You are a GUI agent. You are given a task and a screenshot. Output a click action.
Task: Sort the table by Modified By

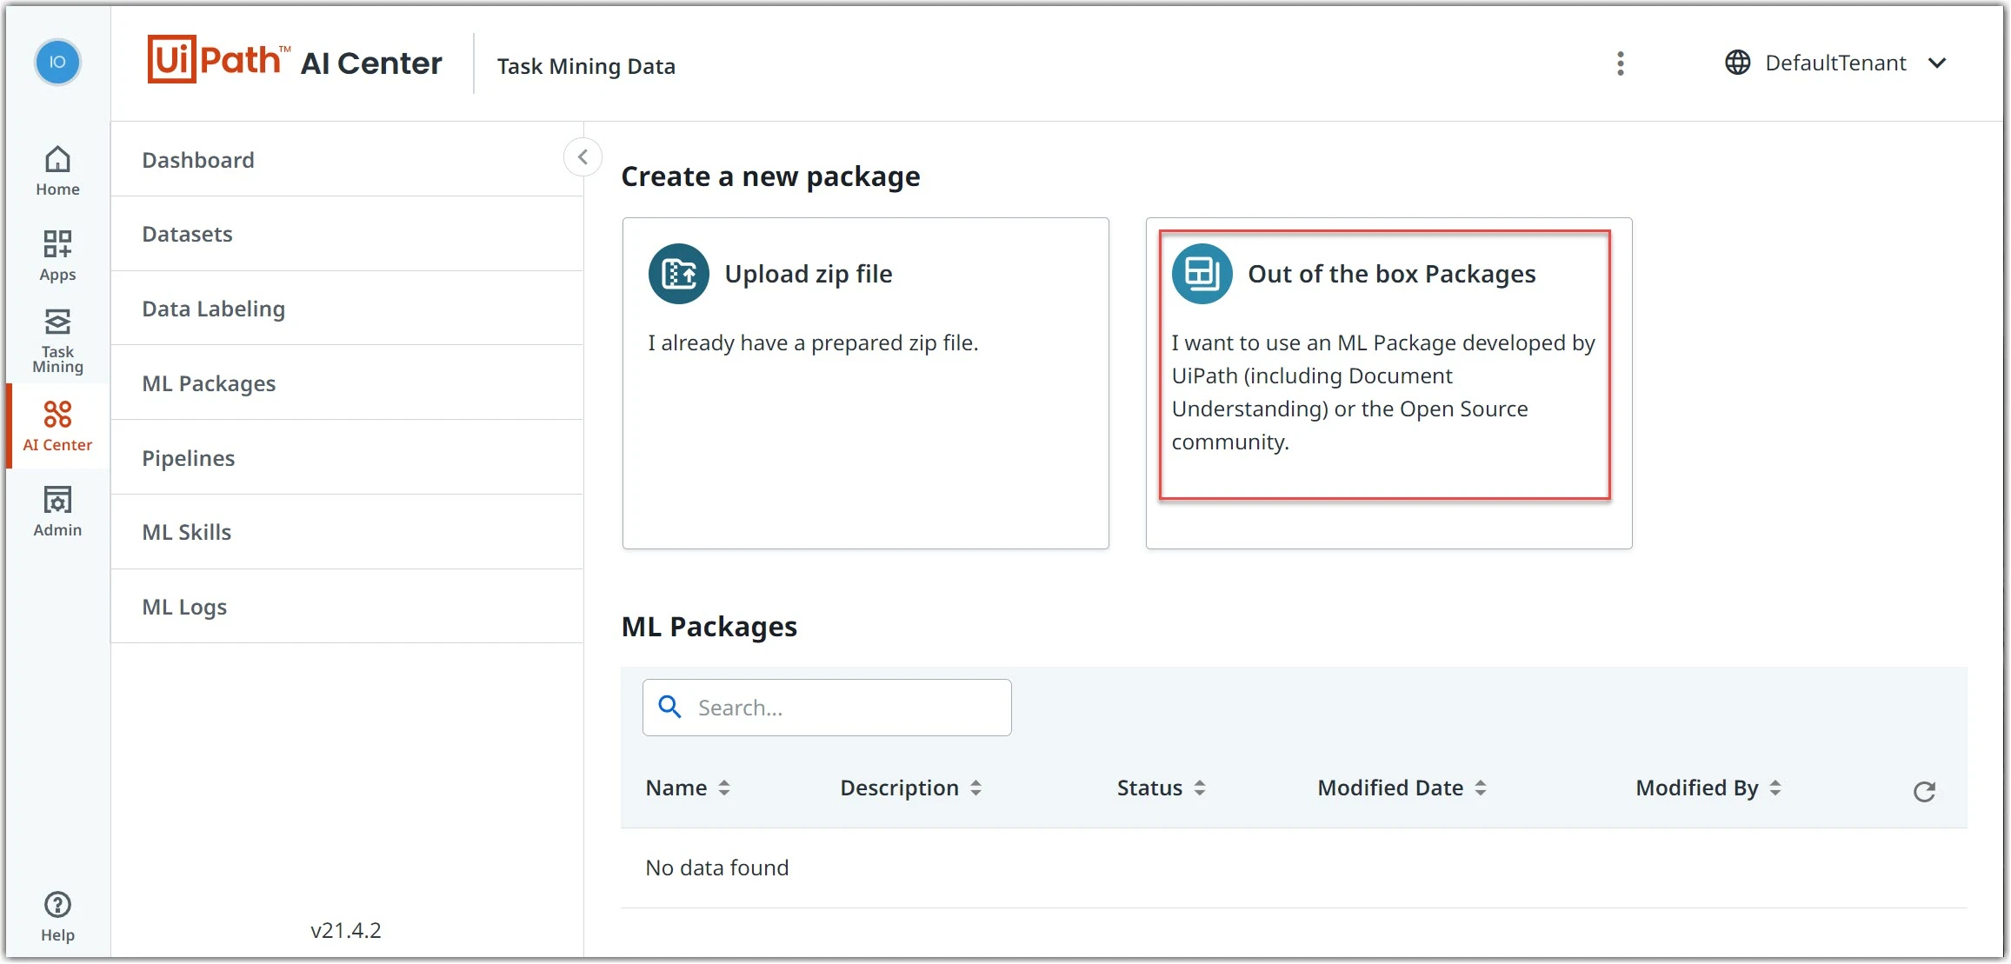(1775, 788)
